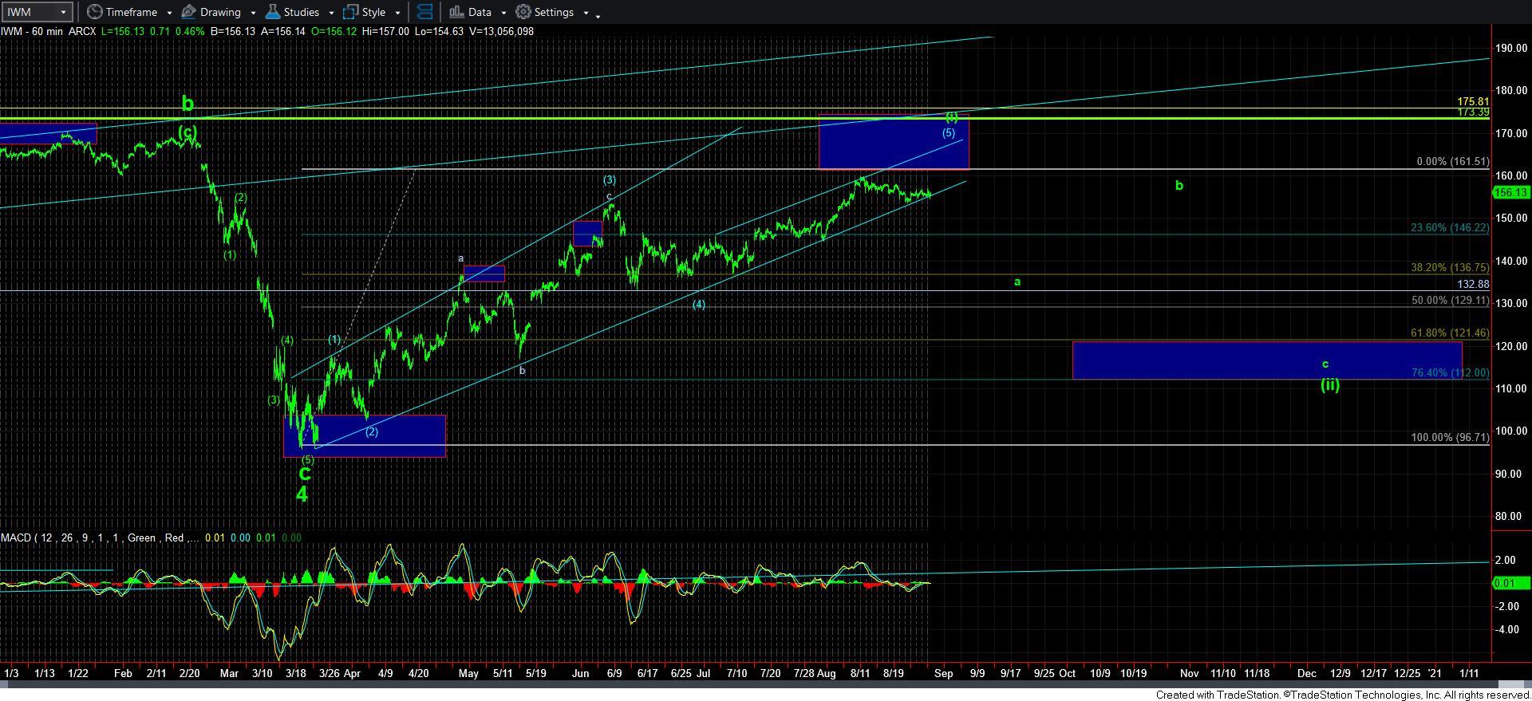Click the 175.81 yellow price level label
The height and width of the screenshot is (701, 1532).
1473,102
